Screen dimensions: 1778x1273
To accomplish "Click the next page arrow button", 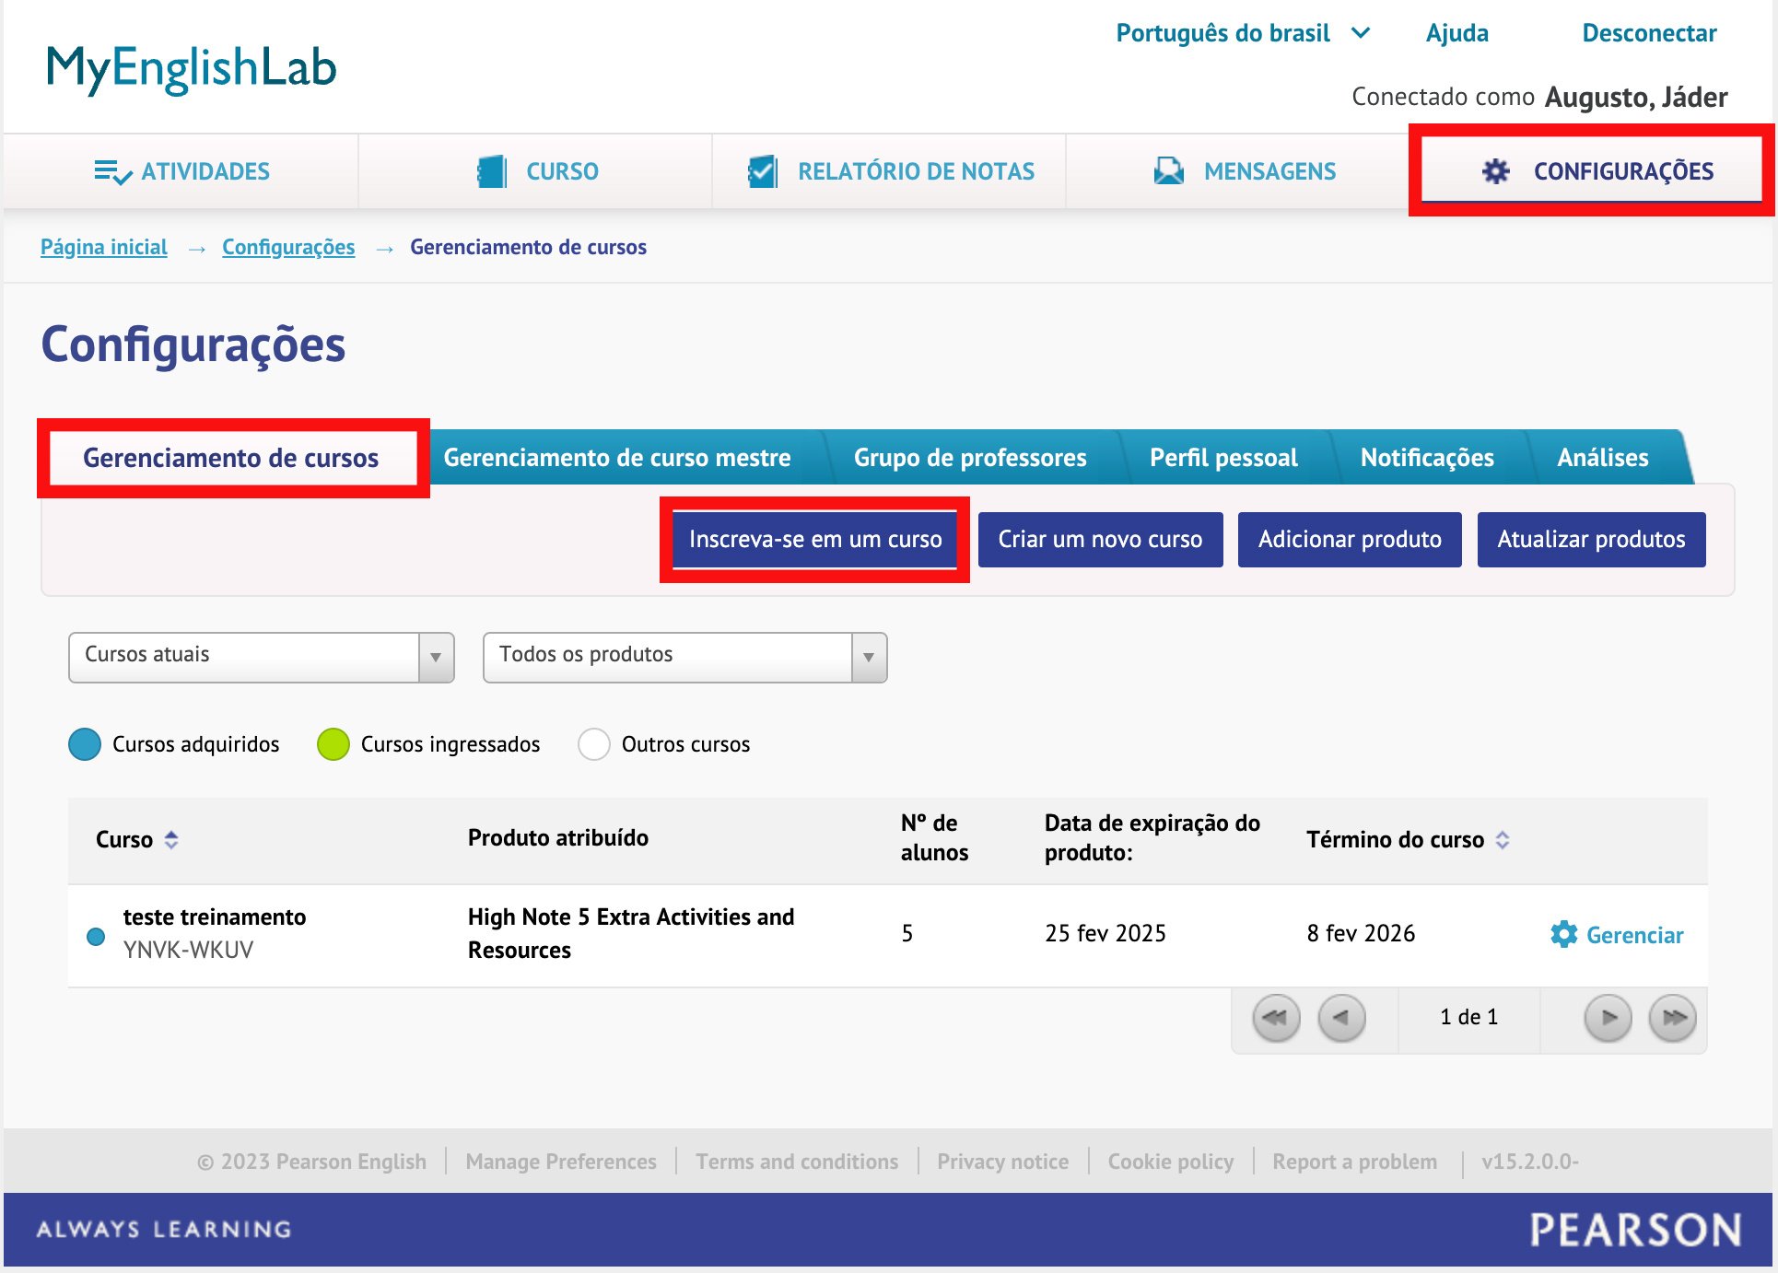I will [x=1608, y=1018].
